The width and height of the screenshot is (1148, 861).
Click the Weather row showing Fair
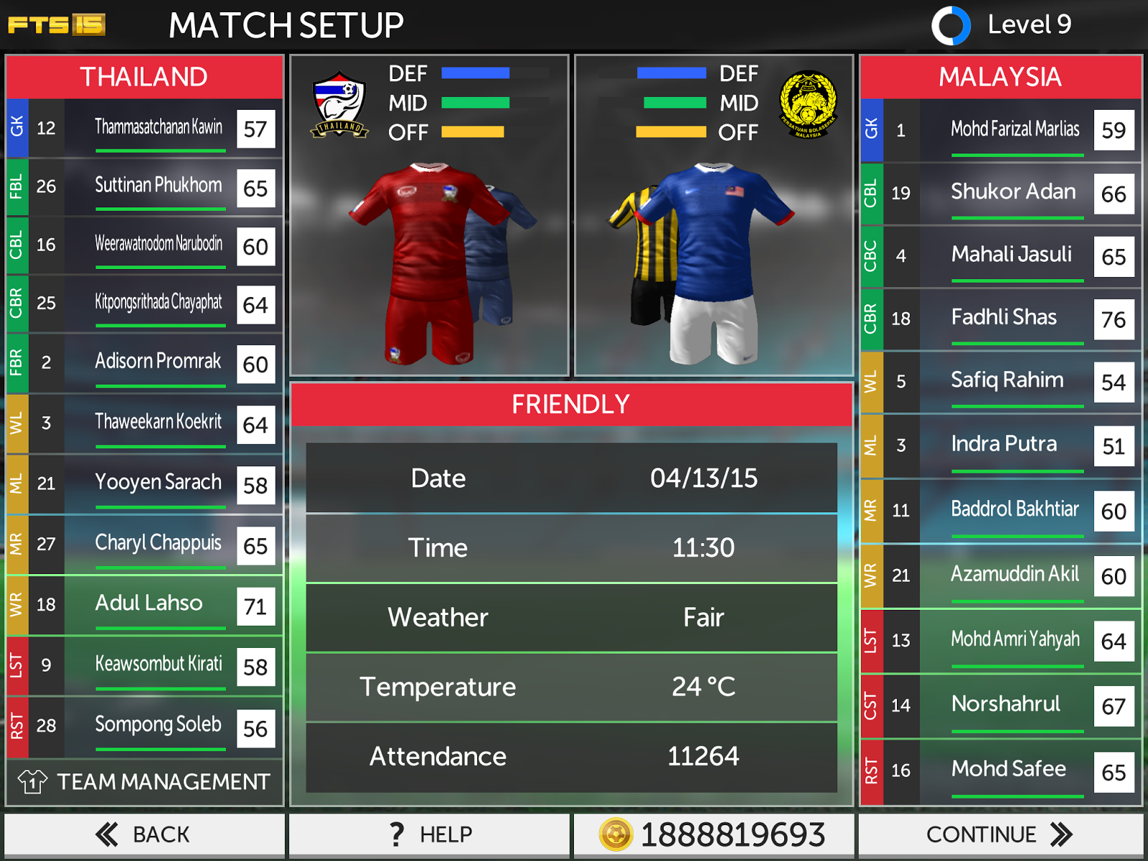pos(571,618)
